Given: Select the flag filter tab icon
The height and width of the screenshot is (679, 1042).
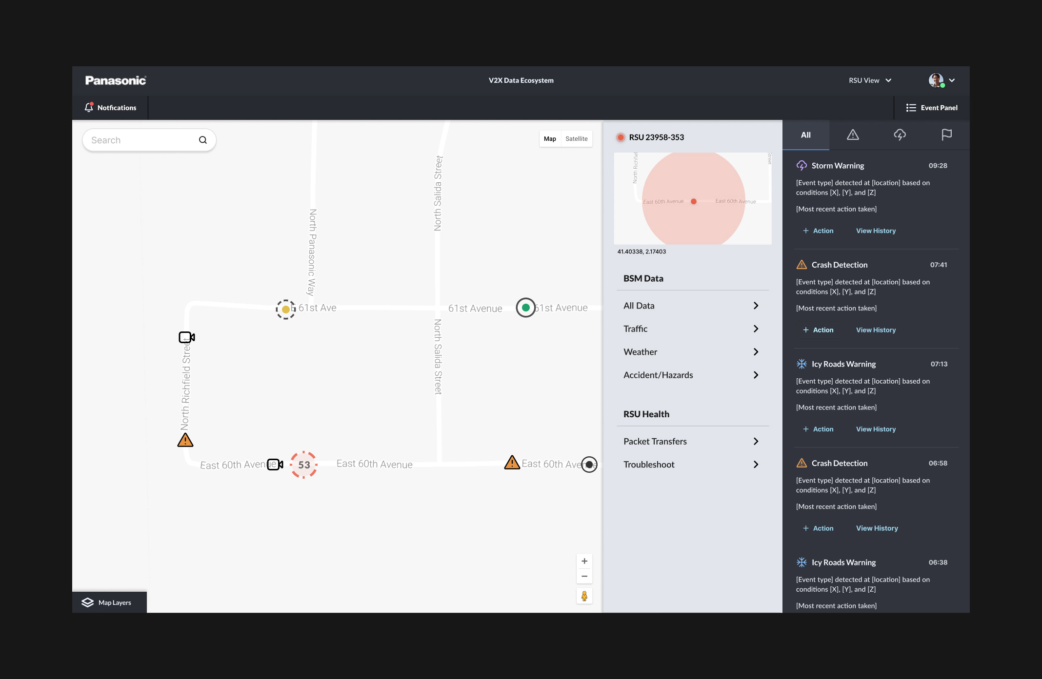Looking at the screenshot, I should pyautogui.click(x=946, y=135).
